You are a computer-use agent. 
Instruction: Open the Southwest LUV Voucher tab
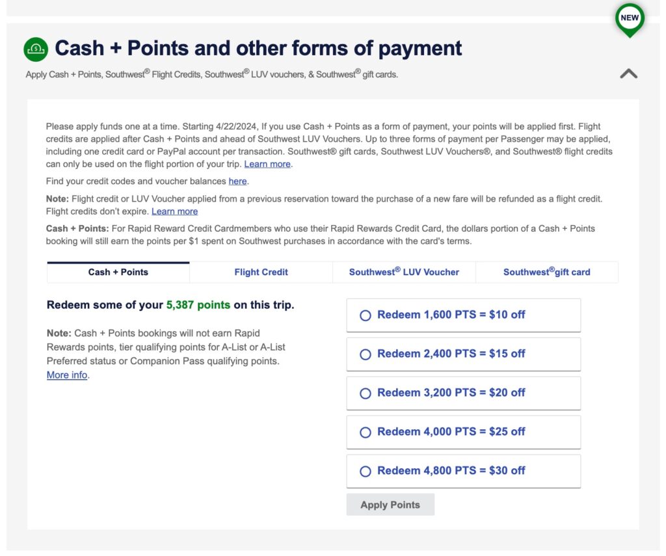[x=403, y=272]
